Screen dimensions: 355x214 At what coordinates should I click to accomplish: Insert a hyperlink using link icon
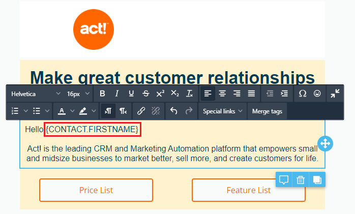[141, 111]
